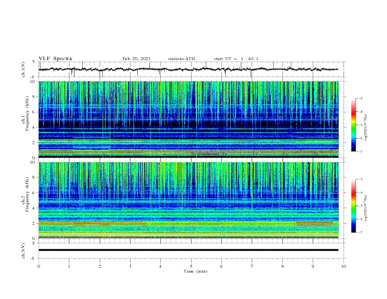Click the '-3' tick on ch.1 colorbar
387x299 pixels.
(360, 98)
